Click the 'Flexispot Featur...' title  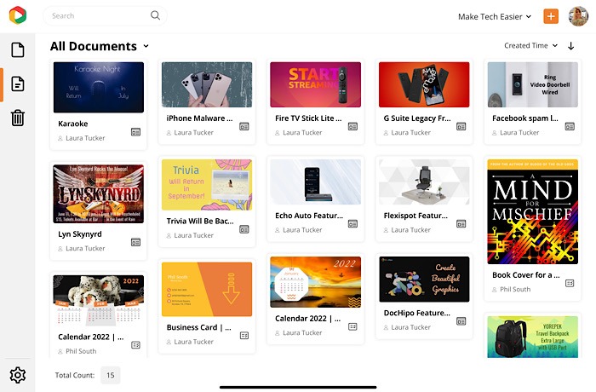pyautogui.click(x=415, y=216)
